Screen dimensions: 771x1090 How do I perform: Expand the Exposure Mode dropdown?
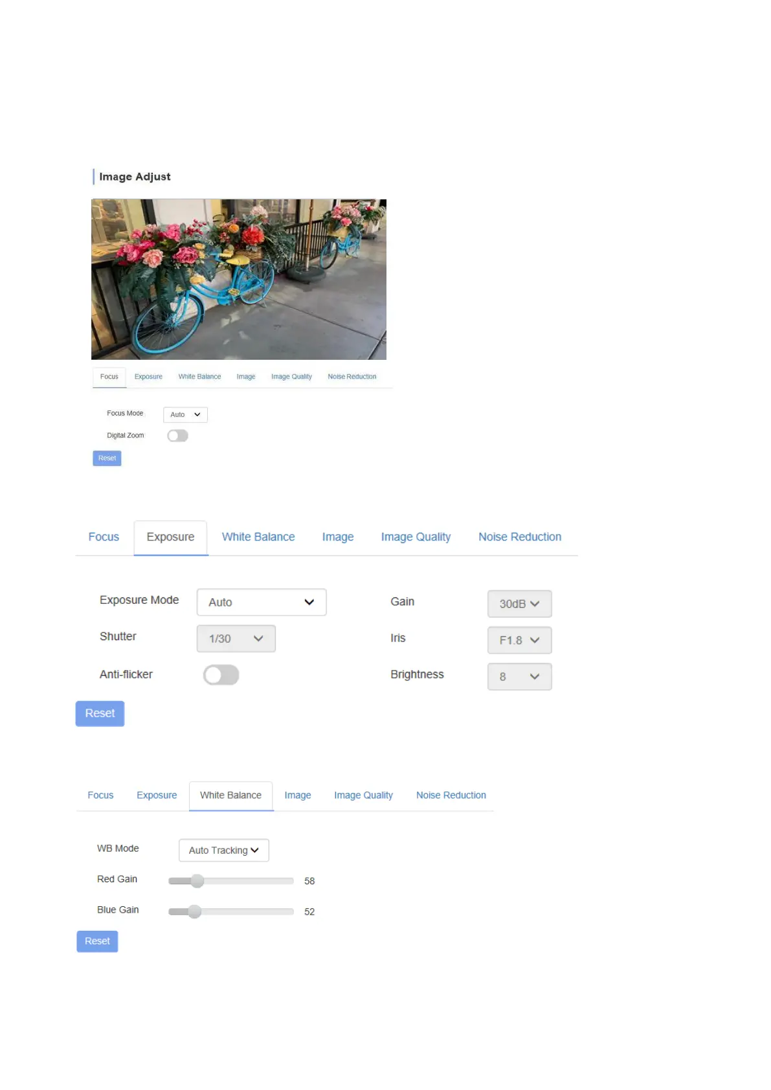click(261, 602)
